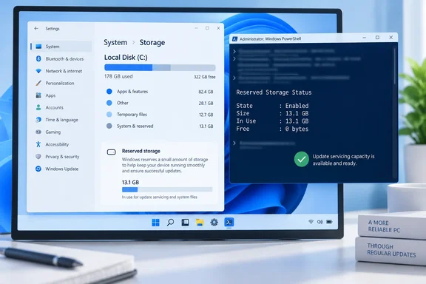The width and height of the screenshot is (426, 284).
Task: Click the Personalization brush icon
Action: [x=38, y=83]
